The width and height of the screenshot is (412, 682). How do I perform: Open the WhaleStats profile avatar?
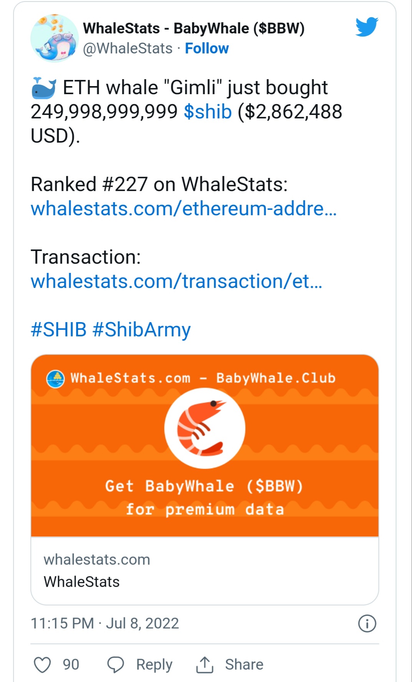pos(55,38)
